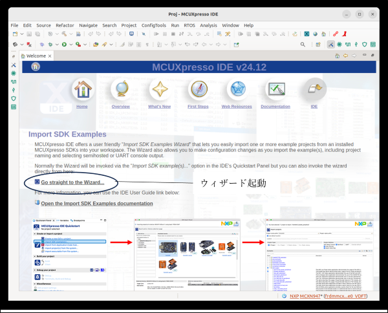Screen dimensions: 388x313
Task: Click the Documentation icon
Action: click(x=275, y=90)
